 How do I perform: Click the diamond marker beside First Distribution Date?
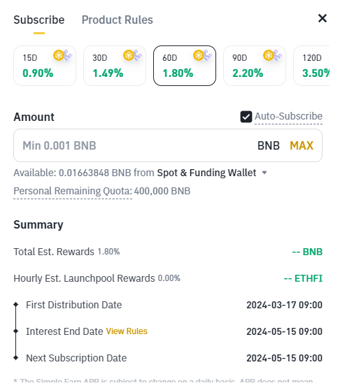coord(16,305)
